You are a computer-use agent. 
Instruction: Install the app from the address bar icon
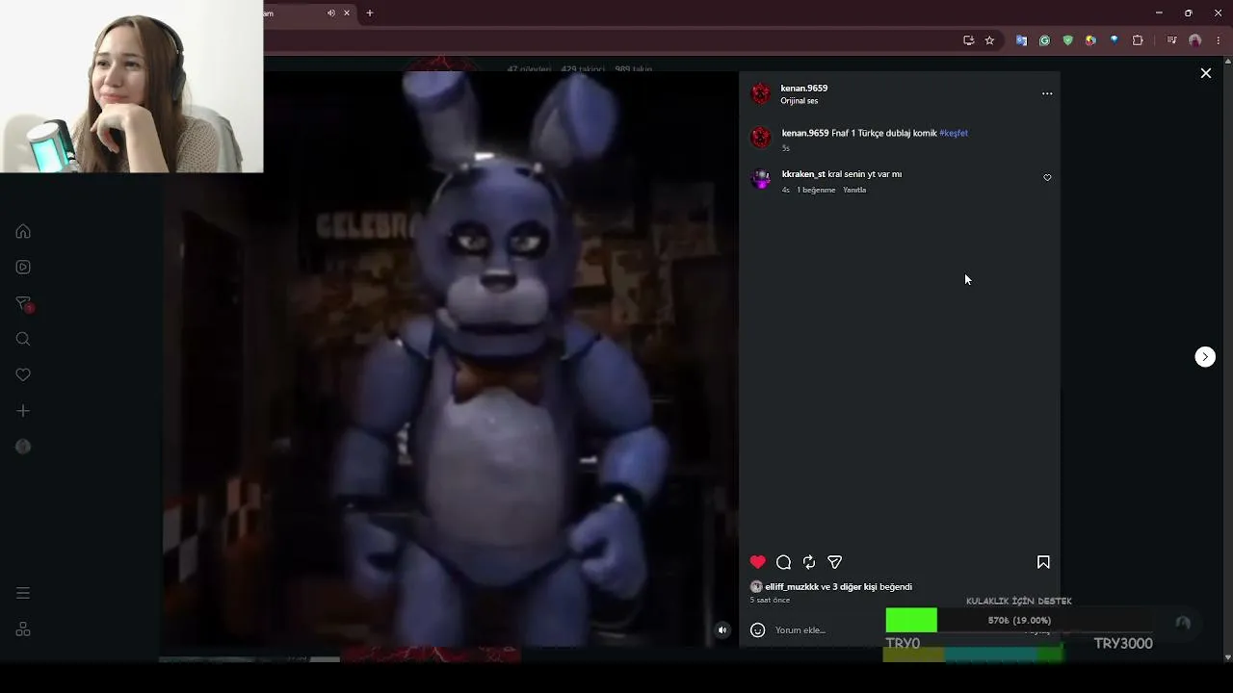click(968, 40)
